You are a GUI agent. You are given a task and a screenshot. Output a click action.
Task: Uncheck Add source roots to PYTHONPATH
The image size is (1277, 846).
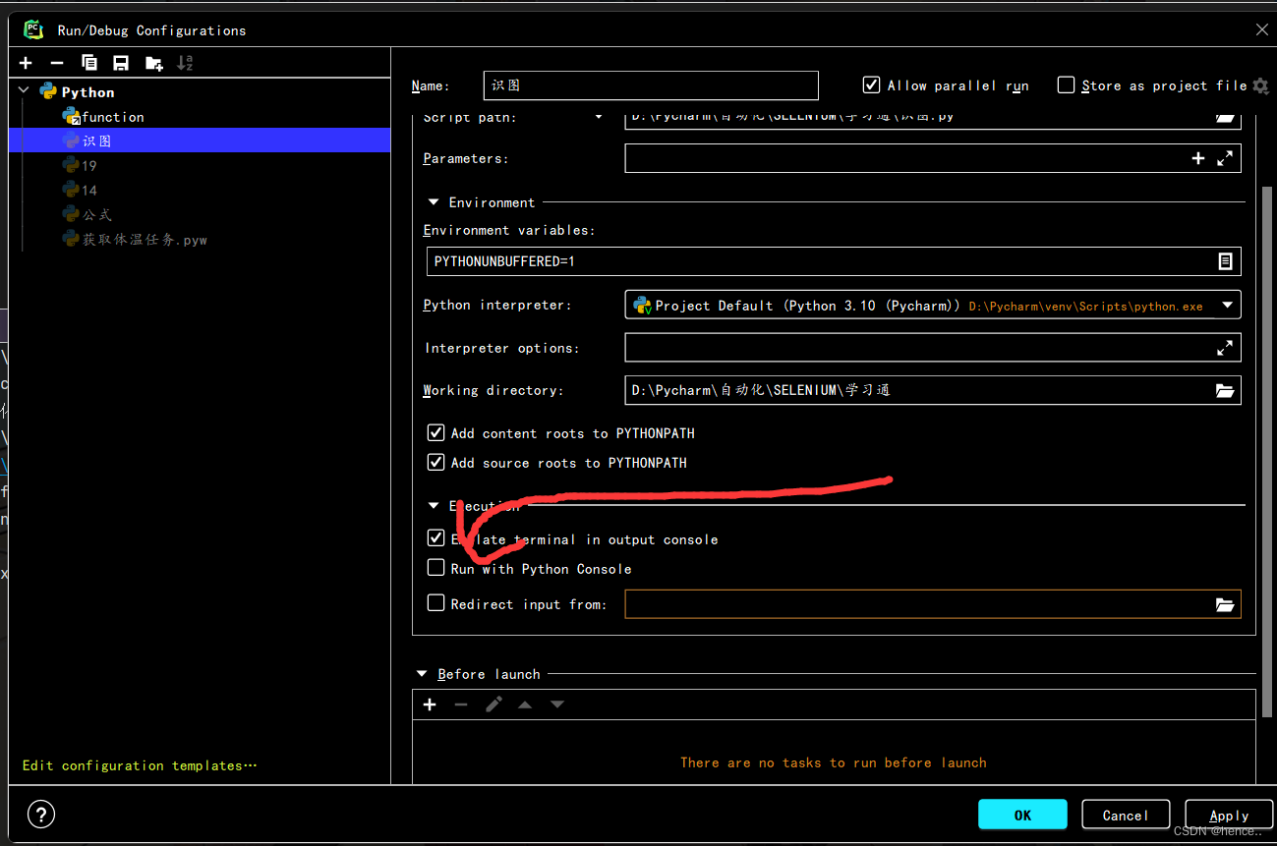coord(436,463)
